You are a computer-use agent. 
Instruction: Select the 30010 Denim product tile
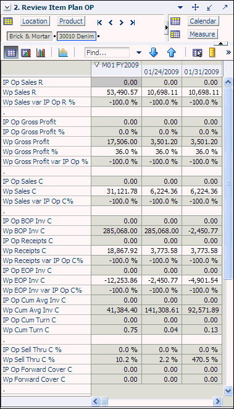click(77, 37)
